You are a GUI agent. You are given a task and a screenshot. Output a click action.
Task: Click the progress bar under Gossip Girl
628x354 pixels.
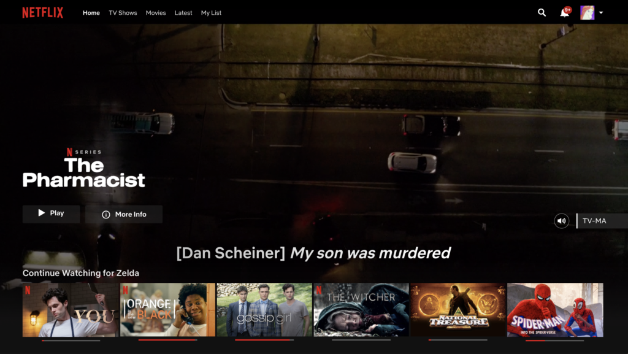coord(264,340)
